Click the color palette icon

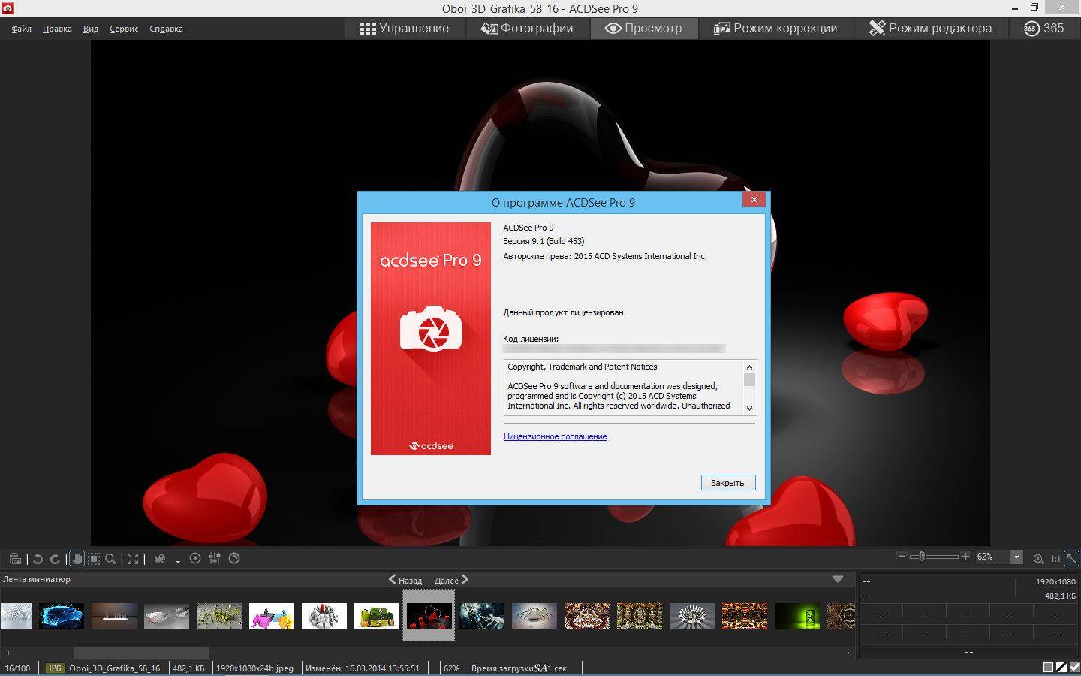(x=159, y=559)
